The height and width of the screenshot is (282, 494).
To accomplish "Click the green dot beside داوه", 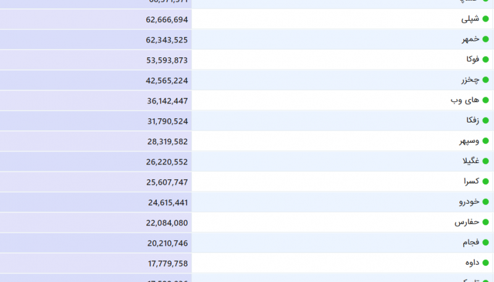I will point(485,262).
